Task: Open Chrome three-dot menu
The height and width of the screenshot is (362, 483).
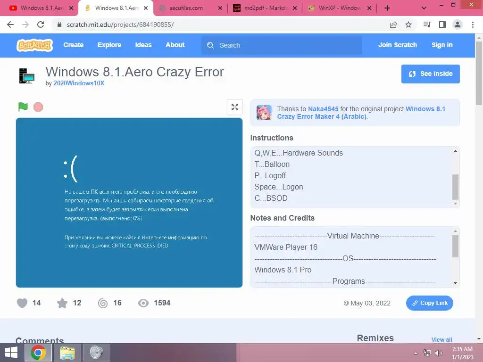Action: (473, 25)
